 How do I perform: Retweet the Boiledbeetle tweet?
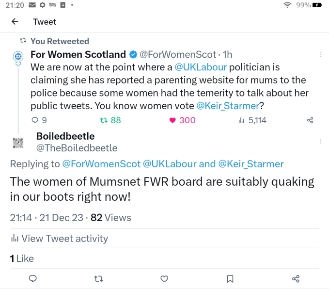pos(98,278)
